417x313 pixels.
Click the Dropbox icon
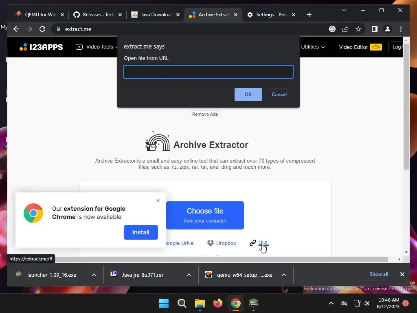(211, 243)
